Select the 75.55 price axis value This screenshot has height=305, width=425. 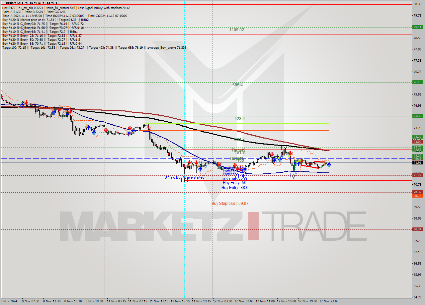pyautogui.click(x=417, y=94)
